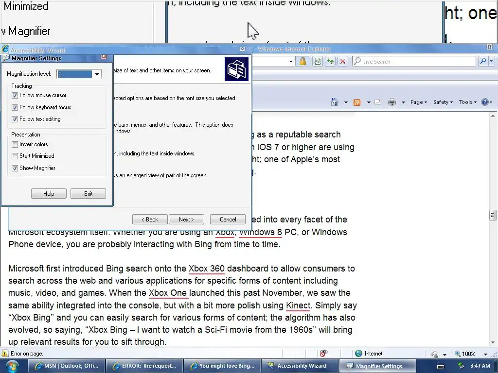The width and height of the screenshot is (498, 373).
Task: Open the Magnification level dropdown
Action: [97, 74]
